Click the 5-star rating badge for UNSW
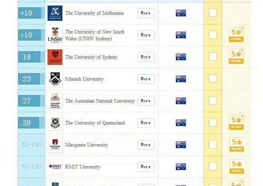This screenshot has height=186, width=263. pyautogui.click(x=236, y=35)
